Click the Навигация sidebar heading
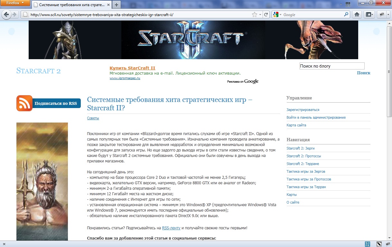Screen dimensions: 392x247 pyautogui.click(x=298, y=140)
